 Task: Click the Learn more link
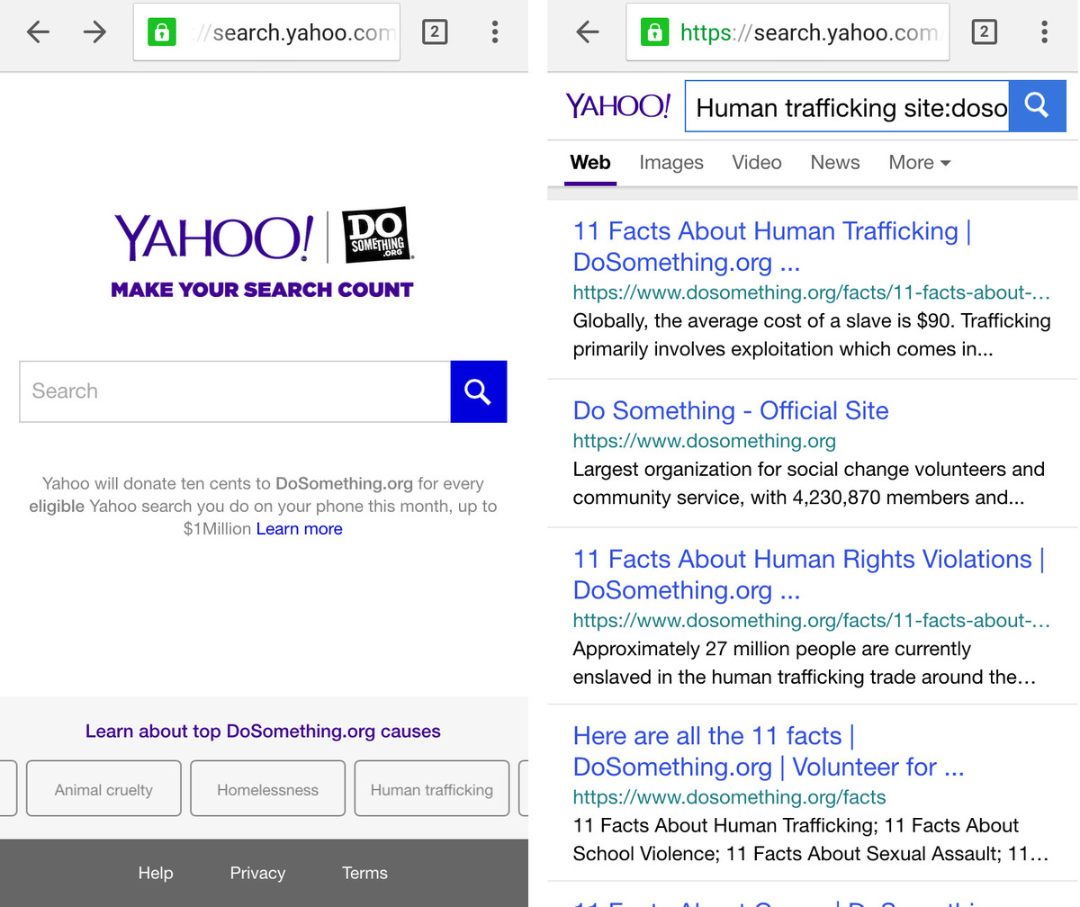coord(299,529)
